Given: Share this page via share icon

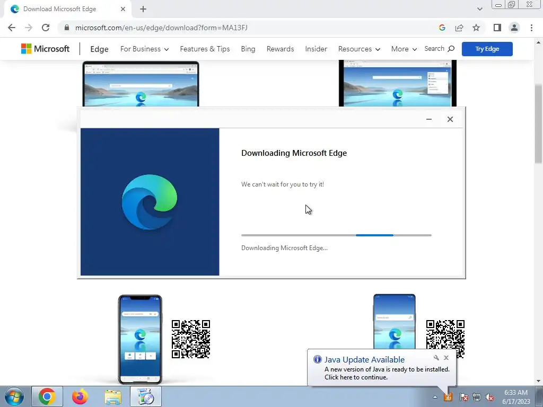Looking at the screenshot, I should tap(459, 28).
